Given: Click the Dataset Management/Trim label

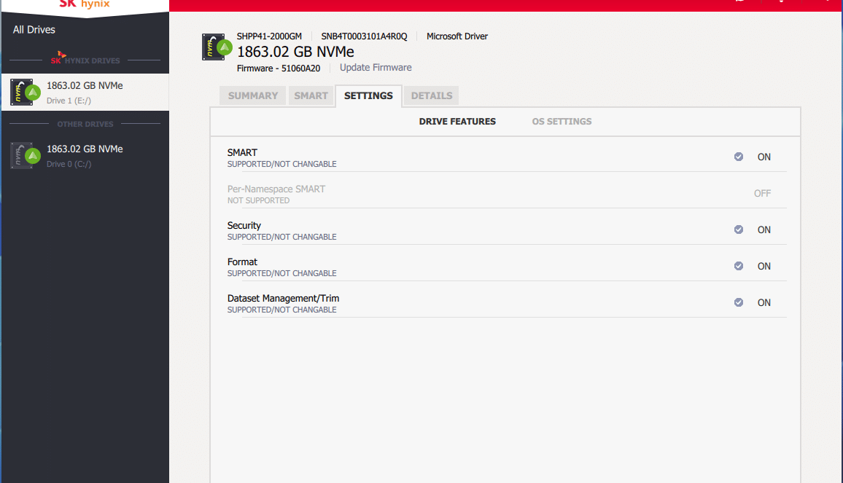Looking at the screenshot, I should (x=284, y=299).
